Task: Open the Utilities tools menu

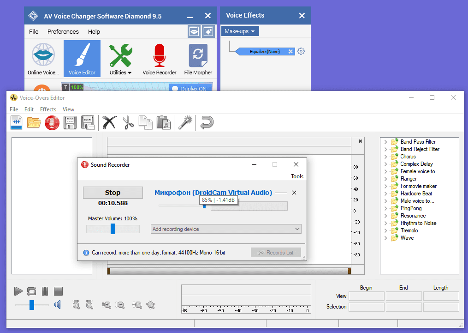Action: point(121,59)
